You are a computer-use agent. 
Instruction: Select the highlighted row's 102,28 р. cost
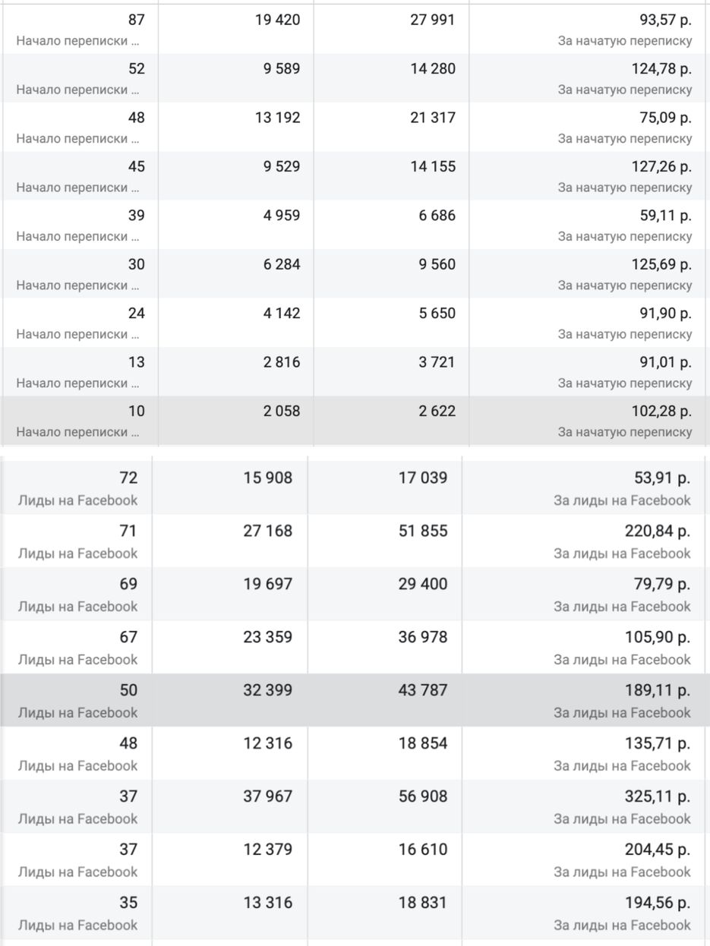coord(661,411)
